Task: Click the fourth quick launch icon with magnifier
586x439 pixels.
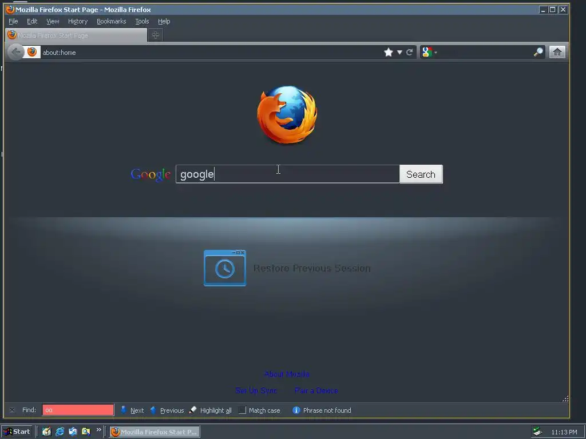Action: click(86, 432)
